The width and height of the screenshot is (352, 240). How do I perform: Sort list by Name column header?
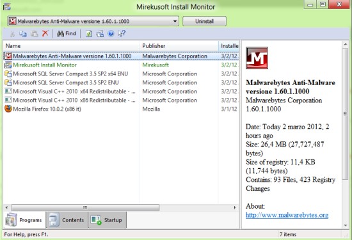[x=71, y=46]
